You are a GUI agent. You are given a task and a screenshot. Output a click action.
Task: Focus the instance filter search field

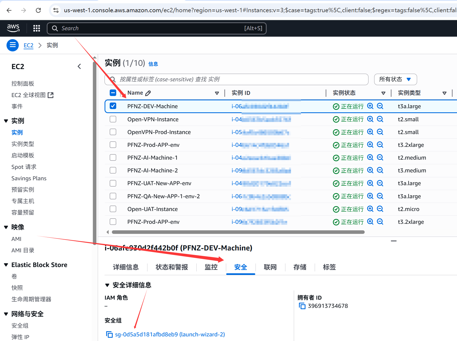(x=237, y=79)
